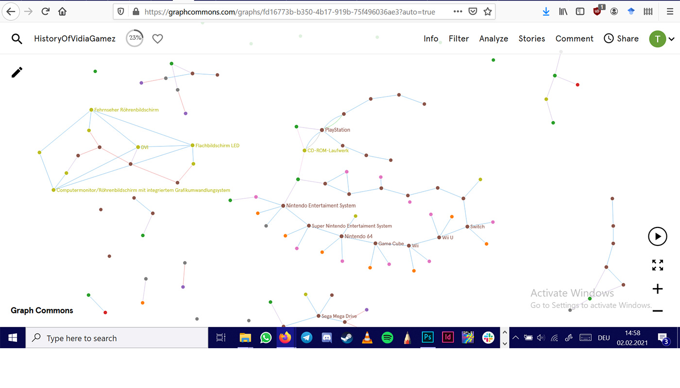Open Spotify from the taskbar
The width and height of the screenshot is (680, 388).
pyautogui.click(x=387, y=338)
